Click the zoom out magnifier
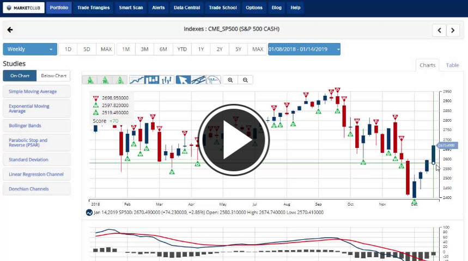The width and height of the screenshot is (468, 261). click(246, 80)
